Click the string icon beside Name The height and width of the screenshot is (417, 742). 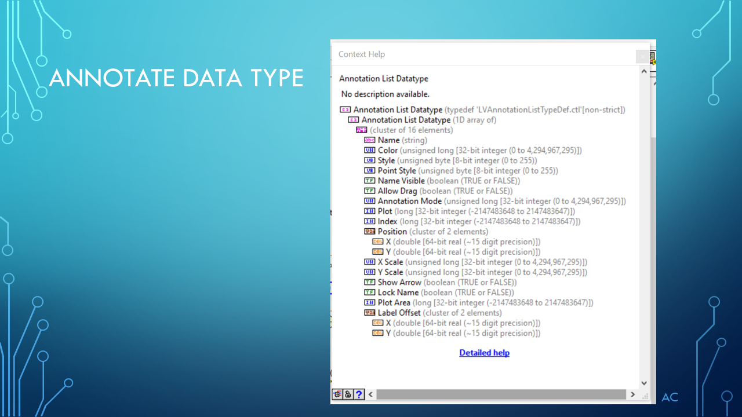369,140
